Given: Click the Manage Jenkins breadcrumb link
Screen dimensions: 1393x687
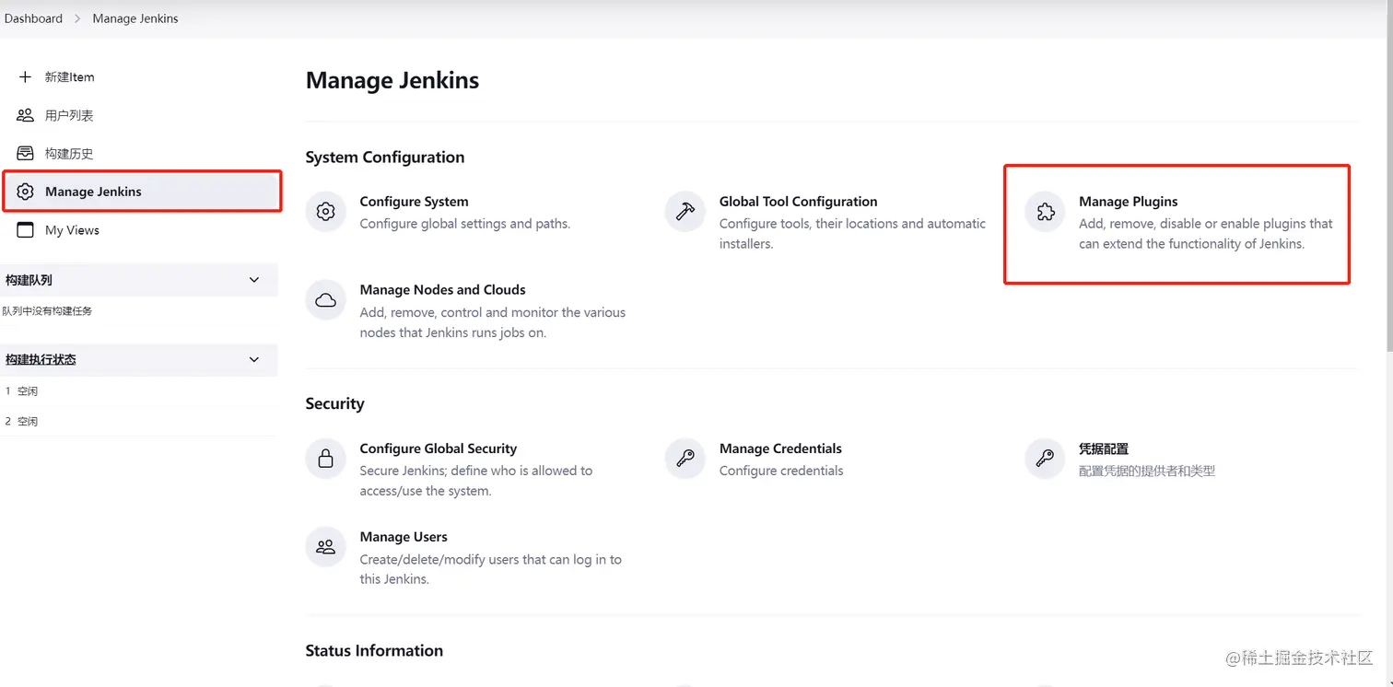Looking at the screenshot, I should [x=135, y=18].
